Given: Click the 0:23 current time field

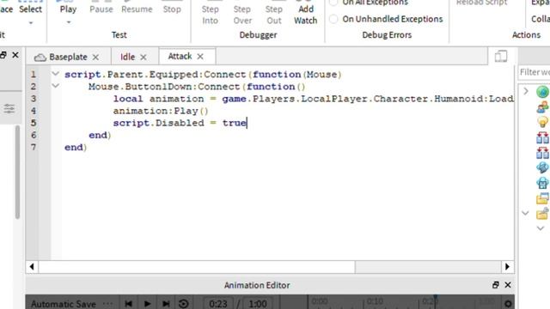Looking at the screenshot, I should (218, 303).
